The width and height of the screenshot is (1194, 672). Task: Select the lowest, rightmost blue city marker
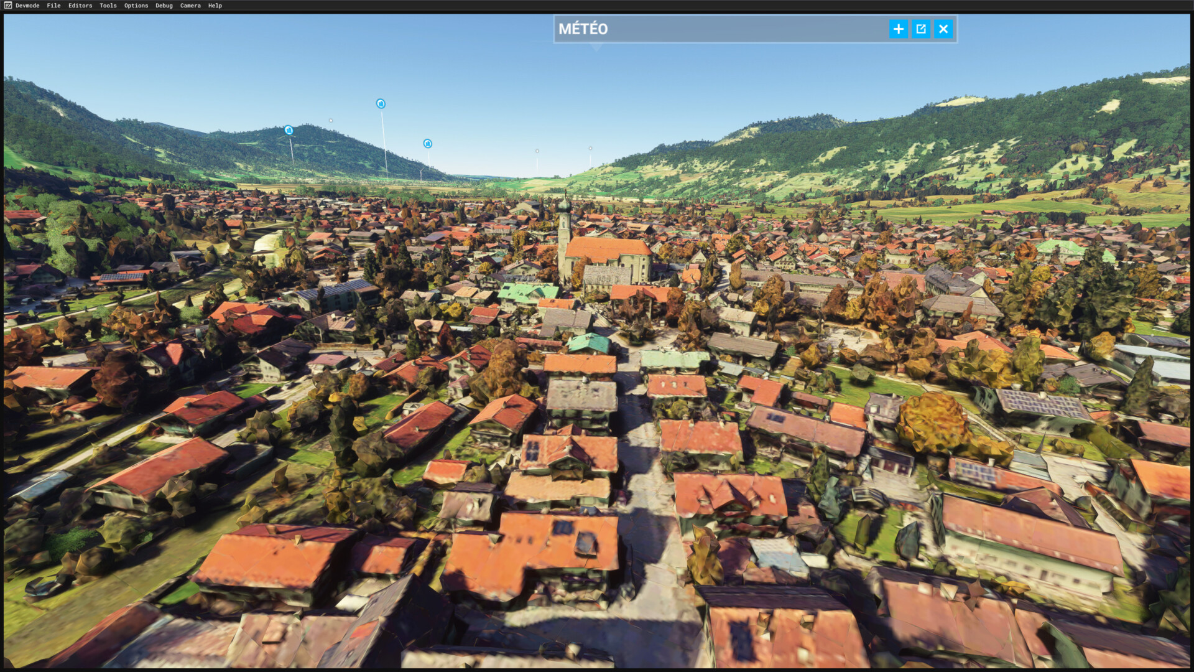tap(428, 144)
